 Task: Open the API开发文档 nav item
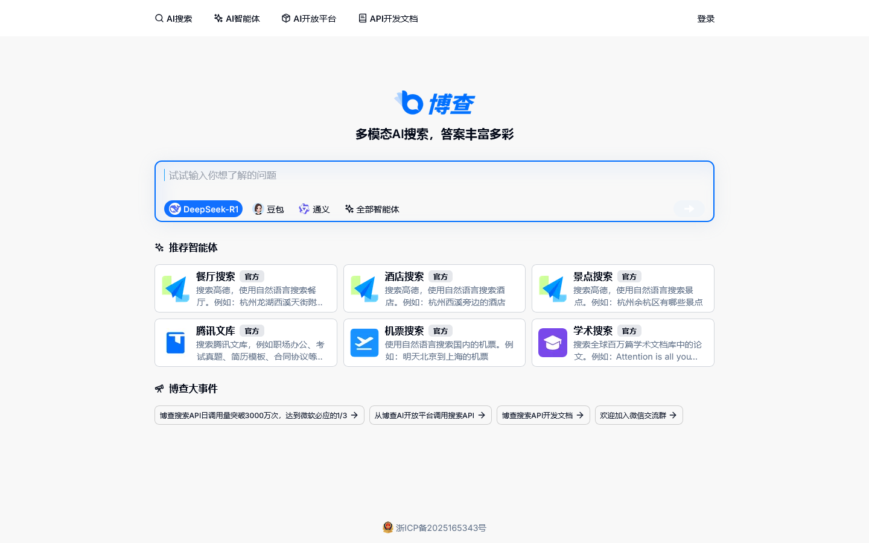pos(388,19)
